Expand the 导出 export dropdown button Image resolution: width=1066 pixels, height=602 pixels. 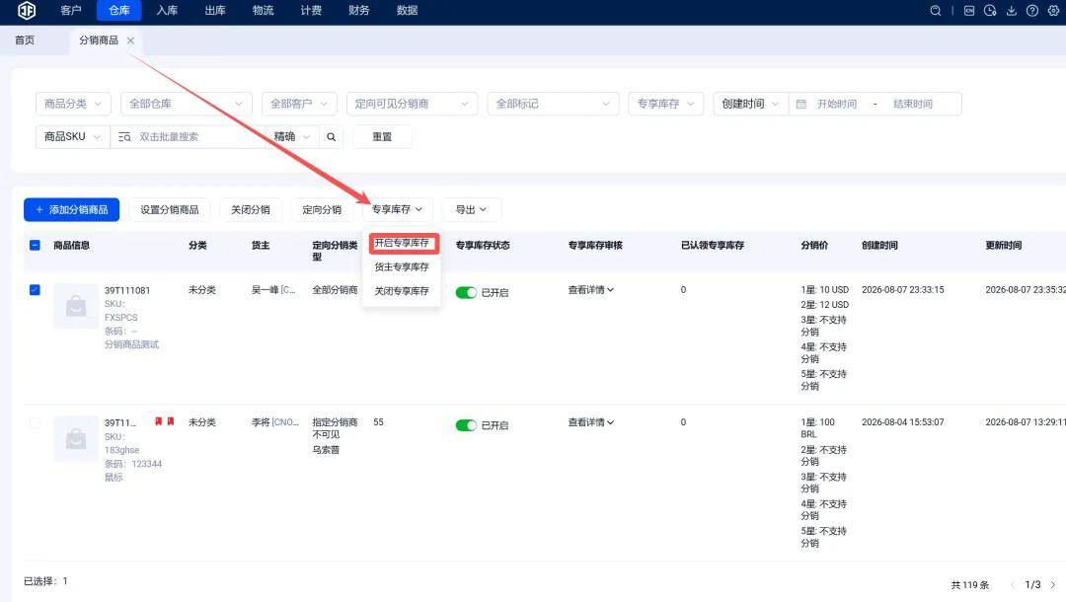tap(471, 210)
